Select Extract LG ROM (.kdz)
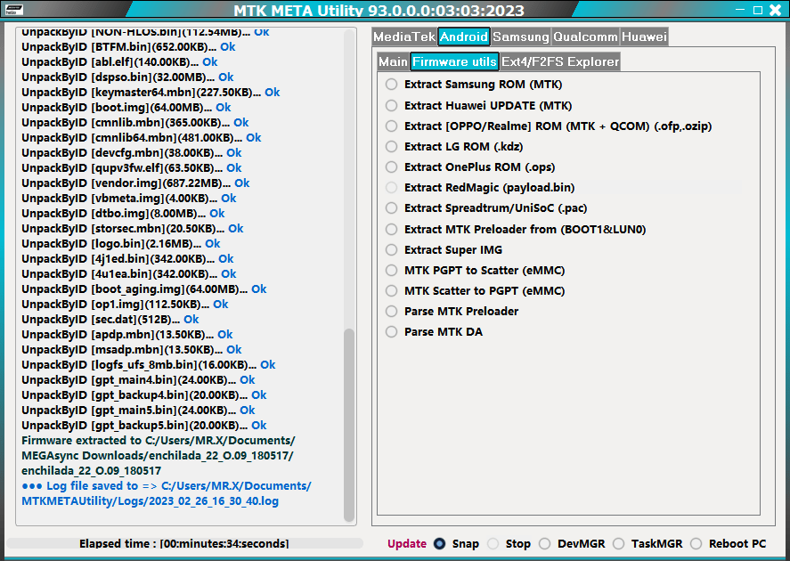This screenshot has width=790, height=561. 390,146
